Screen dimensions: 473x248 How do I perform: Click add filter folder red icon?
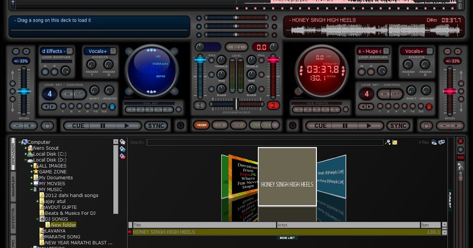123,156
